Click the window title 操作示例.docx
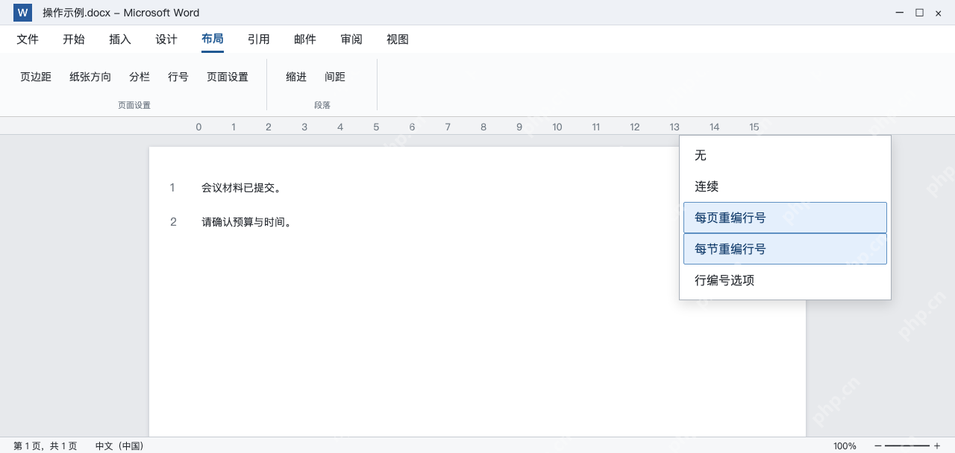Image resolution: width=955 pixels, height=453 pixels. (x=76, y=13)
